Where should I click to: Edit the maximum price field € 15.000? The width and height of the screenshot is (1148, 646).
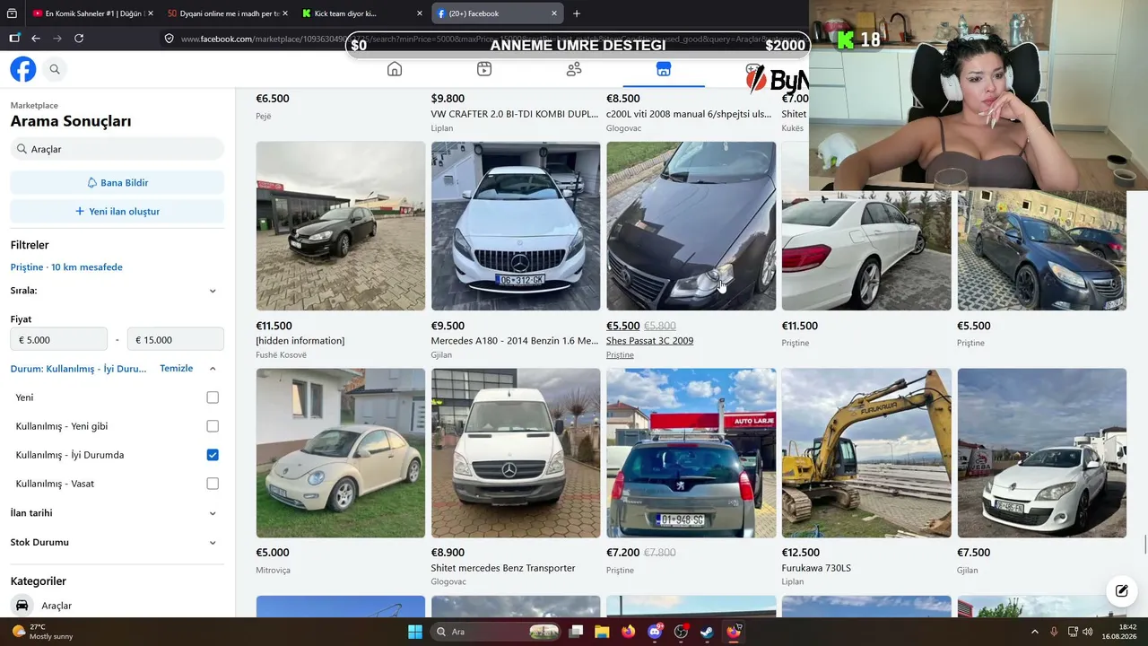click(x=176, y=340)
